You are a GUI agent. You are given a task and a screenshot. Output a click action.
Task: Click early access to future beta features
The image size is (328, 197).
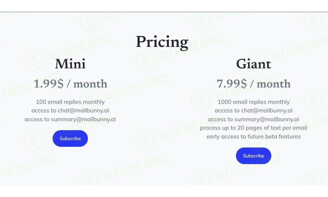pos(254,137)
